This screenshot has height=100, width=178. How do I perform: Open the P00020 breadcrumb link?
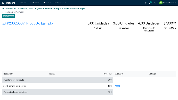click(57, 9)
